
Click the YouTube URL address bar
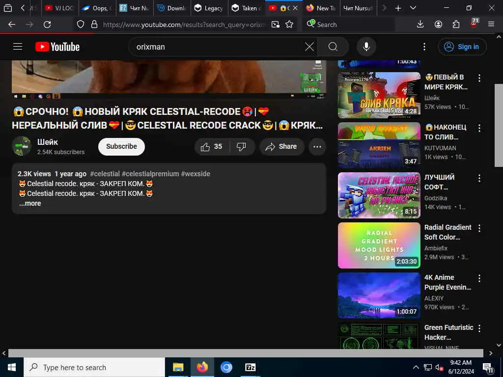point(184,25)
